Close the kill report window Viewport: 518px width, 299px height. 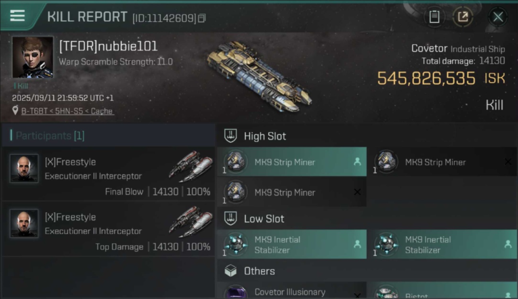point(498,17)
